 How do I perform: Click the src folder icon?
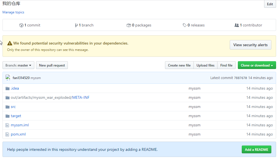pyautogui.click(x=8, y=107)
